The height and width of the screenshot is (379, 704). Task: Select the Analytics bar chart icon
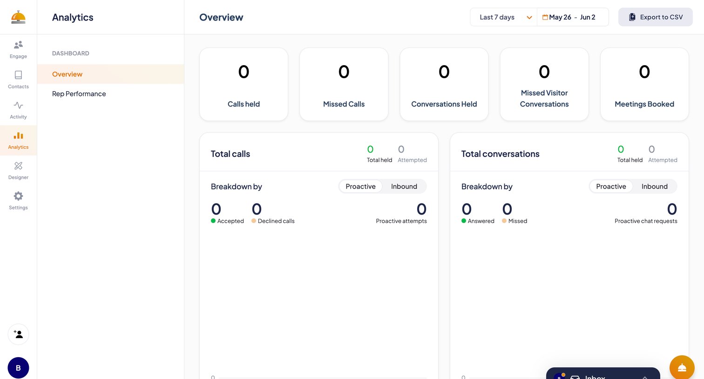[x=18, y=135]
